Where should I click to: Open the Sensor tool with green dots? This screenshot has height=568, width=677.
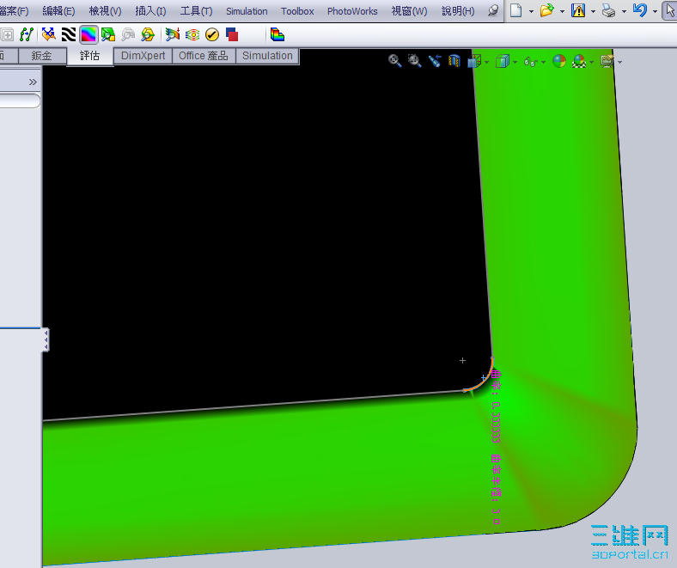[27, 34]
